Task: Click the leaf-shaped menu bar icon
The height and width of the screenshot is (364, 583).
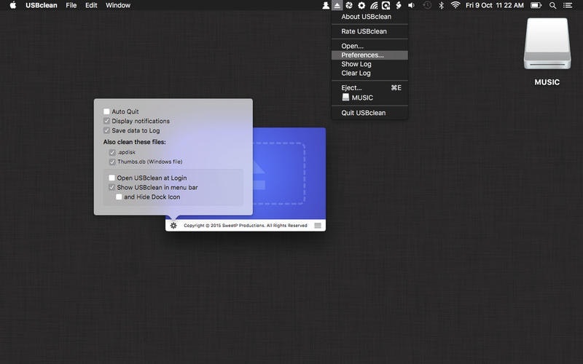Action: (x=399, y=5)
